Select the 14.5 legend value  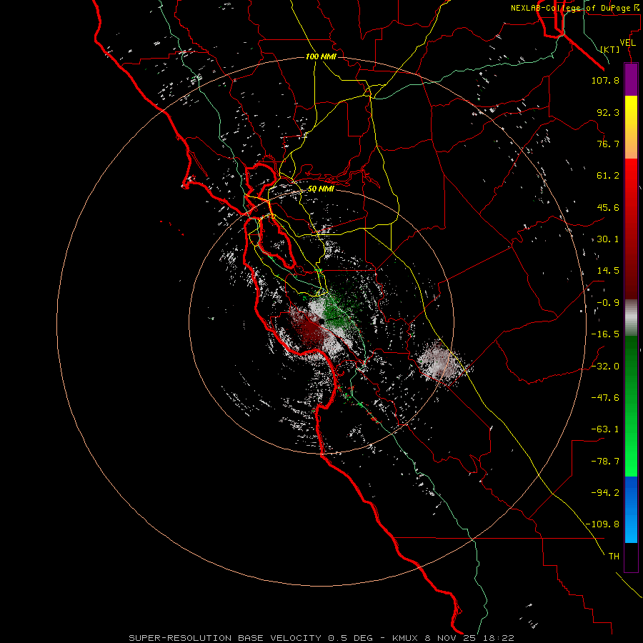click(x=608, y=271)
